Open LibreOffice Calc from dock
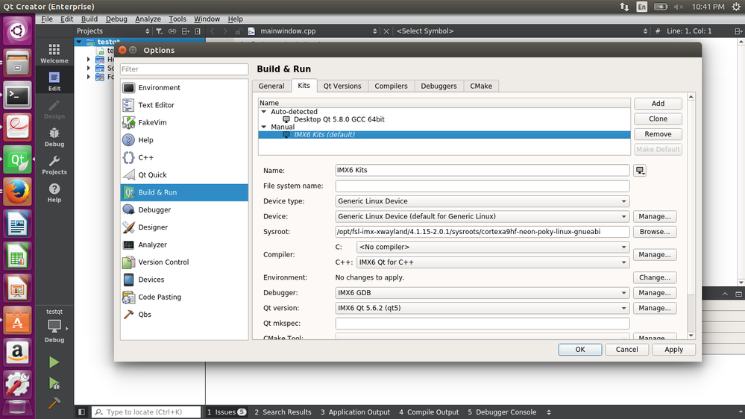The image size is (745, 419). point(18,256)
